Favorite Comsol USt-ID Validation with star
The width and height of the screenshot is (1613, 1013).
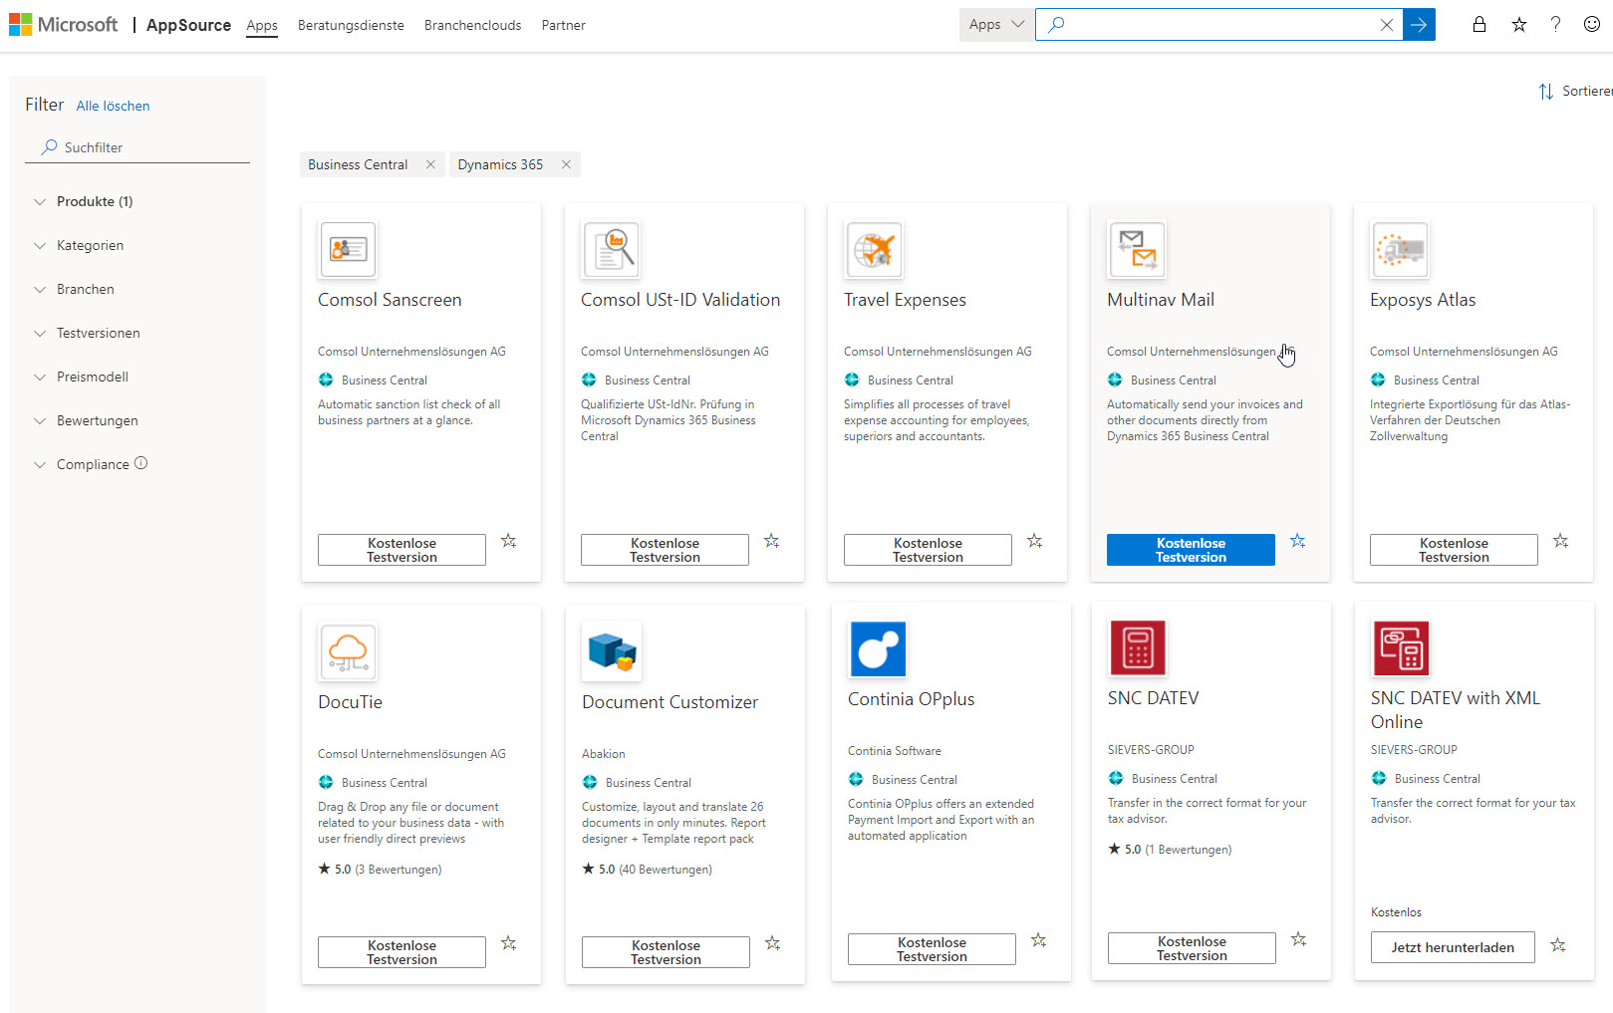(772, 541)
